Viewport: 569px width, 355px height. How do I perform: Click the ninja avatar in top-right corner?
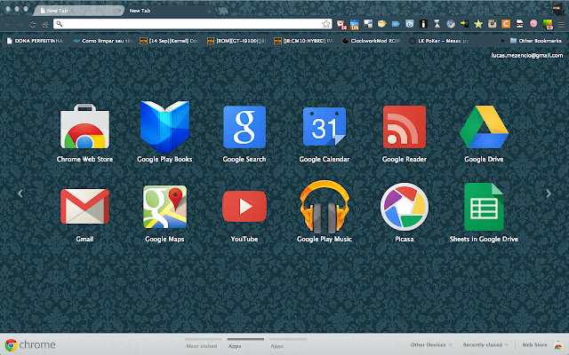pos(558,9)
